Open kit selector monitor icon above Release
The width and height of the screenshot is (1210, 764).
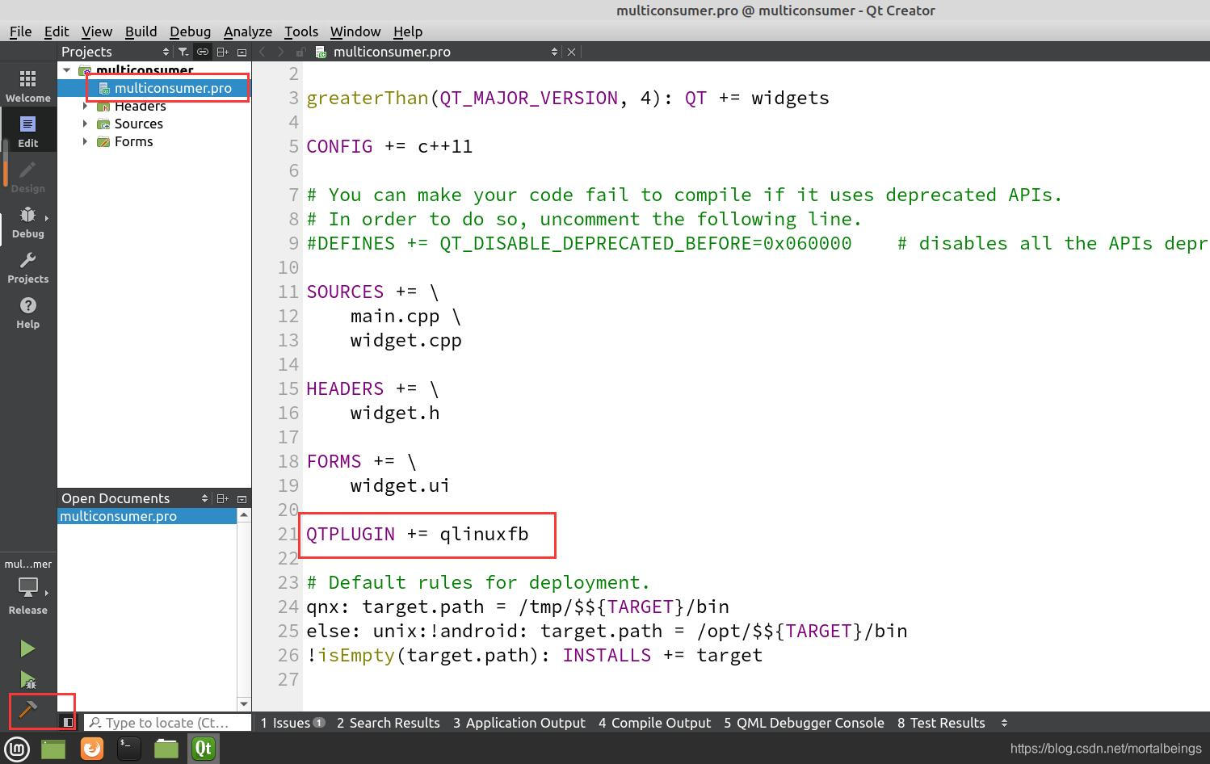coord(27,587)
